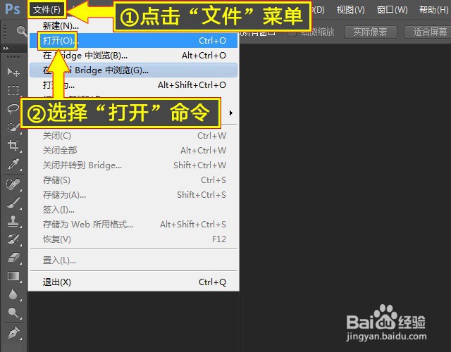Select Browse in Bridge (B) entry
Screen dimensions: 451x352
[x=133, y=56]
